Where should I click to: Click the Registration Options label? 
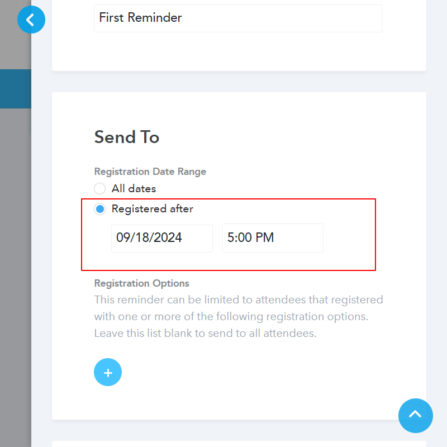(x=141, y=283)
